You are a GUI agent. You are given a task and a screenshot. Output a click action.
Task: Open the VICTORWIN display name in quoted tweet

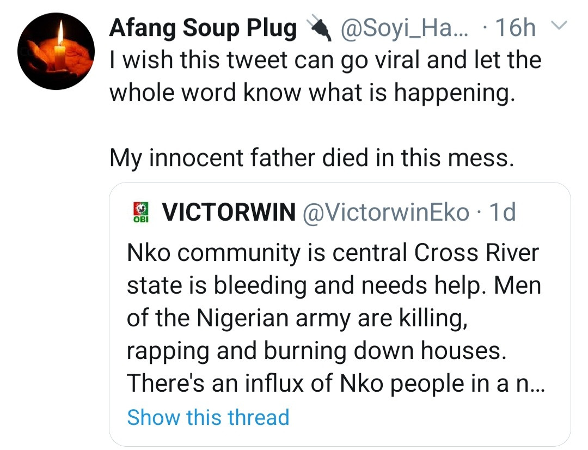(229, 212)
